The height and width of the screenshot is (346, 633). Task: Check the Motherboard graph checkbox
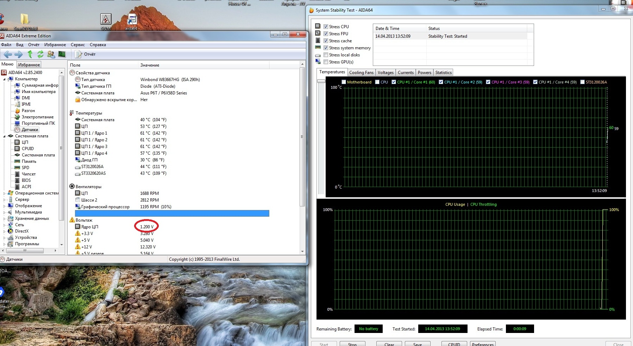coord(344,82)
